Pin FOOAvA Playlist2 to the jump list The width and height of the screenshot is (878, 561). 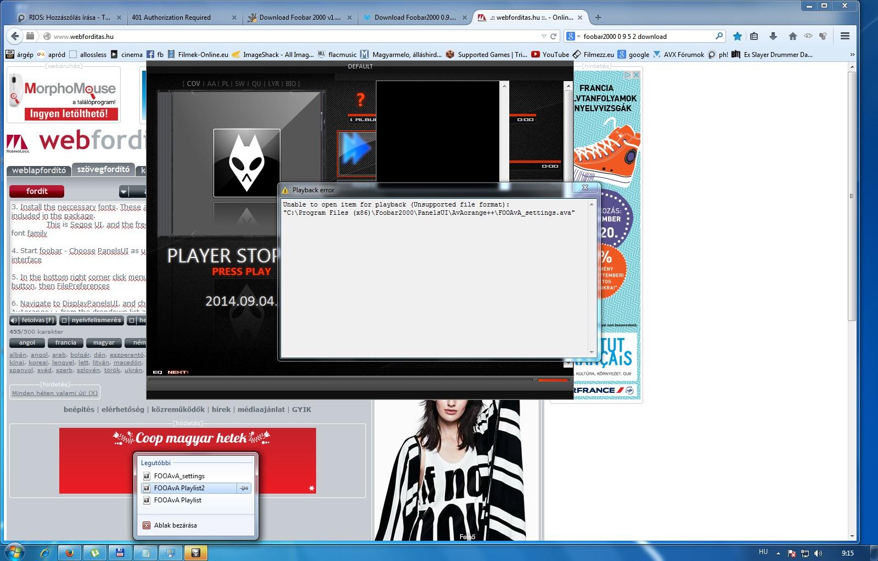click(244, 488)
